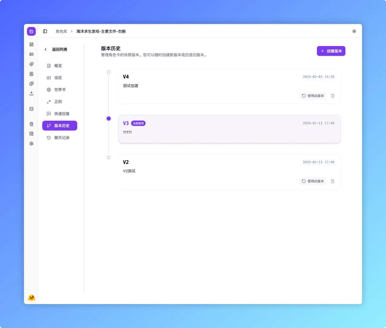The image size is (386, 328).
Task: Click the 测试创建 description text
Action: point(131,86)
